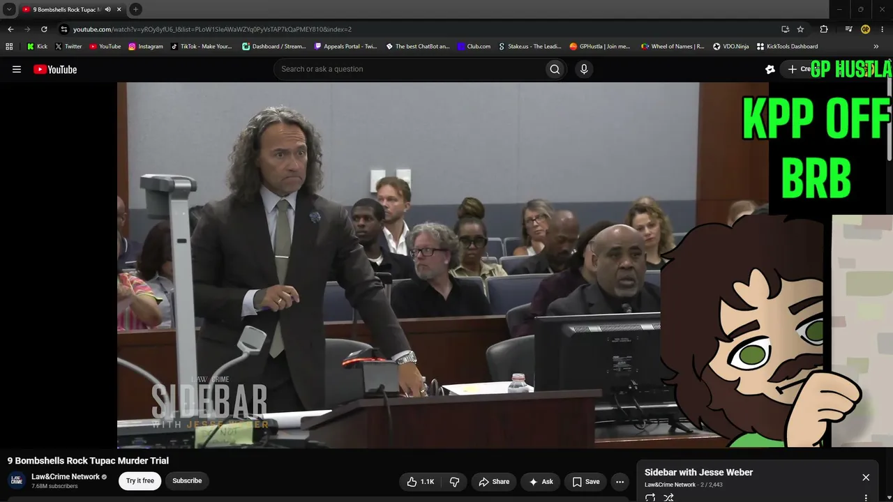This screenshot has height=502, width=893.
Task: Click the '7.68M subscribers' text
Action: [x=54, y=486]
